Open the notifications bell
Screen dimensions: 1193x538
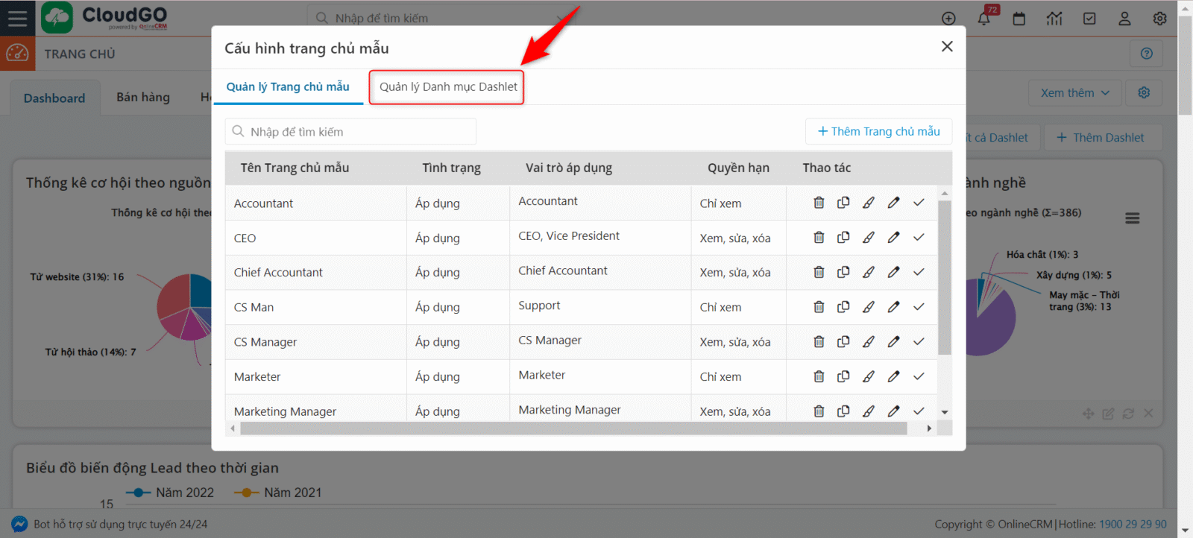coord(984,19)
